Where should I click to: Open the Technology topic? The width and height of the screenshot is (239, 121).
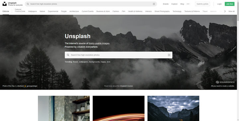click(177, 11)
